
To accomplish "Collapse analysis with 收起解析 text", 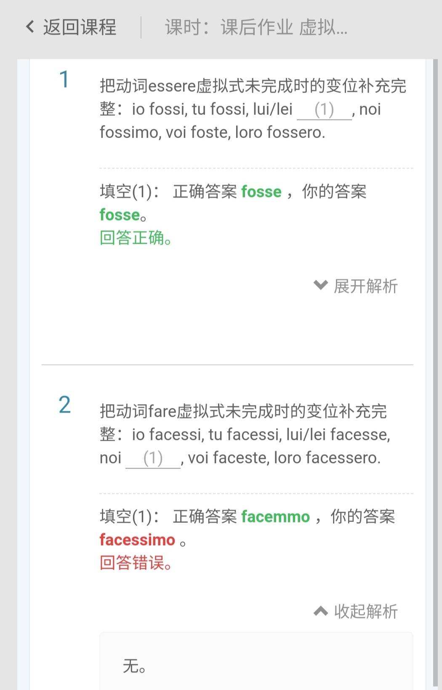I will 366,611.
